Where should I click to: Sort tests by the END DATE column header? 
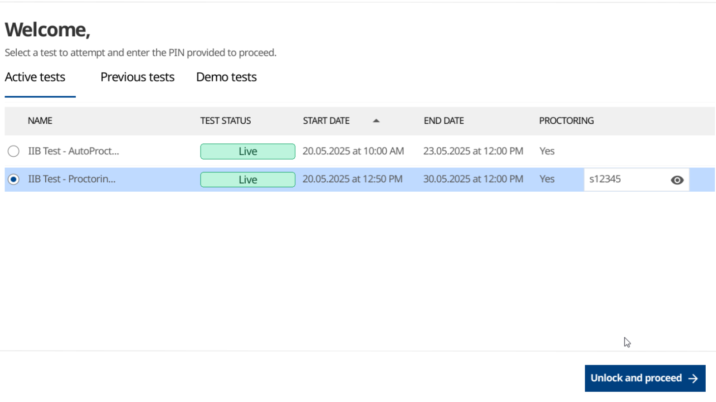pyautogui.click(x=444, y=120)
